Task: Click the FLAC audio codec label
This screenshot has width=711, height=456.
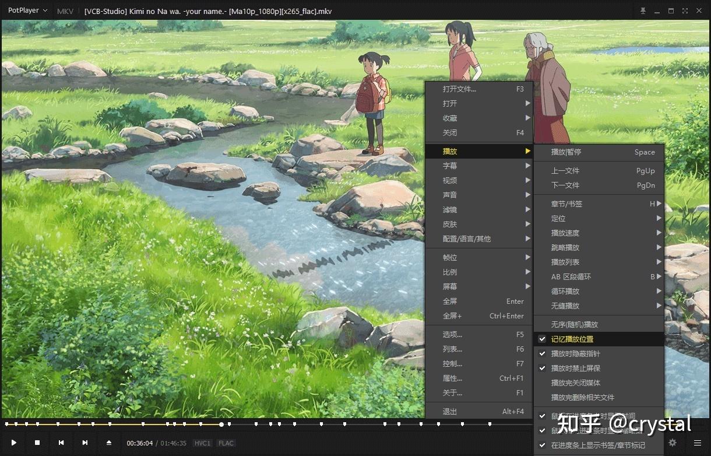Action: tap(226, 443)
